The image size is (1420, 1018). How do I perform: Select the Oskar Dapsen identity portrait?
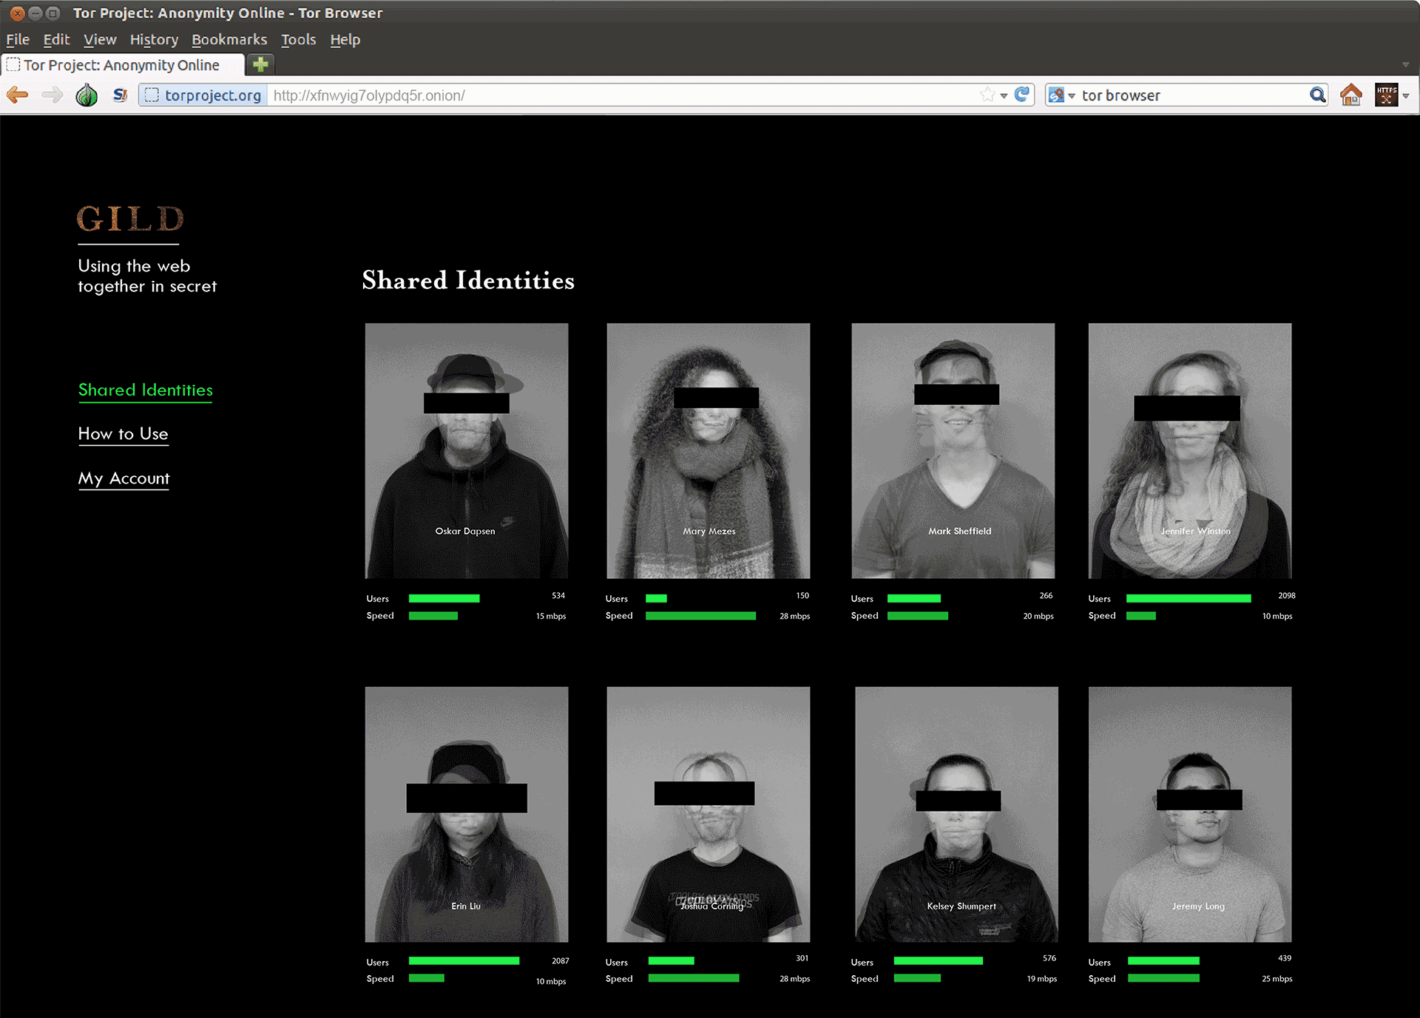point(467,450)
